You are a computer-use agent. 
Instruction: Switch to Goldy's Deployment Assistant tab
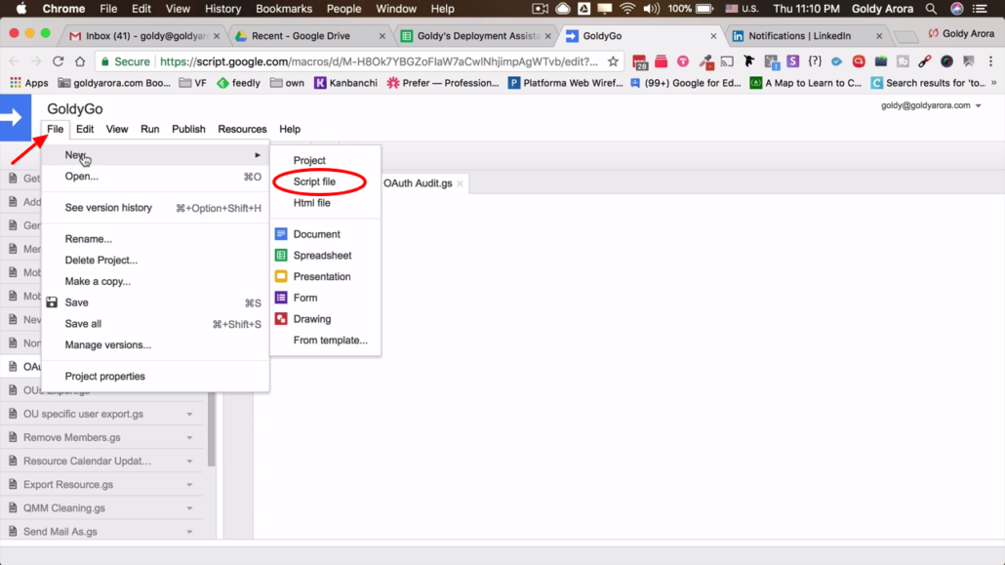[x=476, y=36]
